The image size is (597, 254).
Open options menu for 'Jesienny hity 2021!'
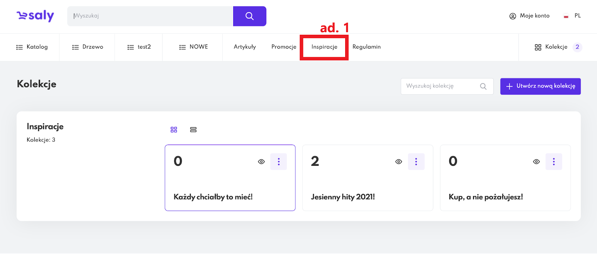pos(416,162)
